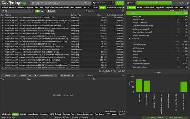Viewport: 190px width, 119px height.
Task: Open the Subdomain crawl scope dropdown
Action: pyautogui.click(x=103, y=3)
